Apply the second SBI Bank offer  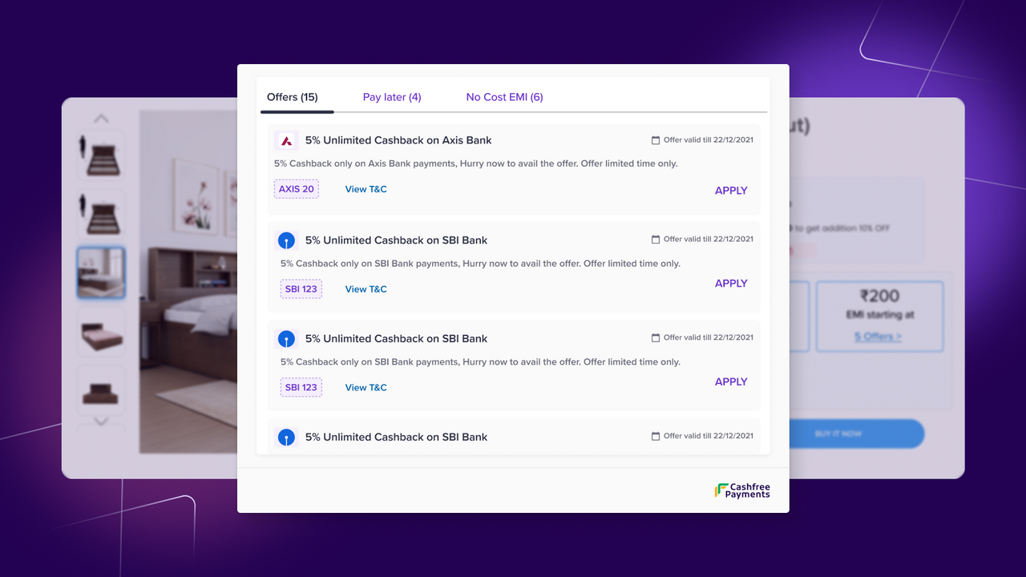(x=731, y=382)
